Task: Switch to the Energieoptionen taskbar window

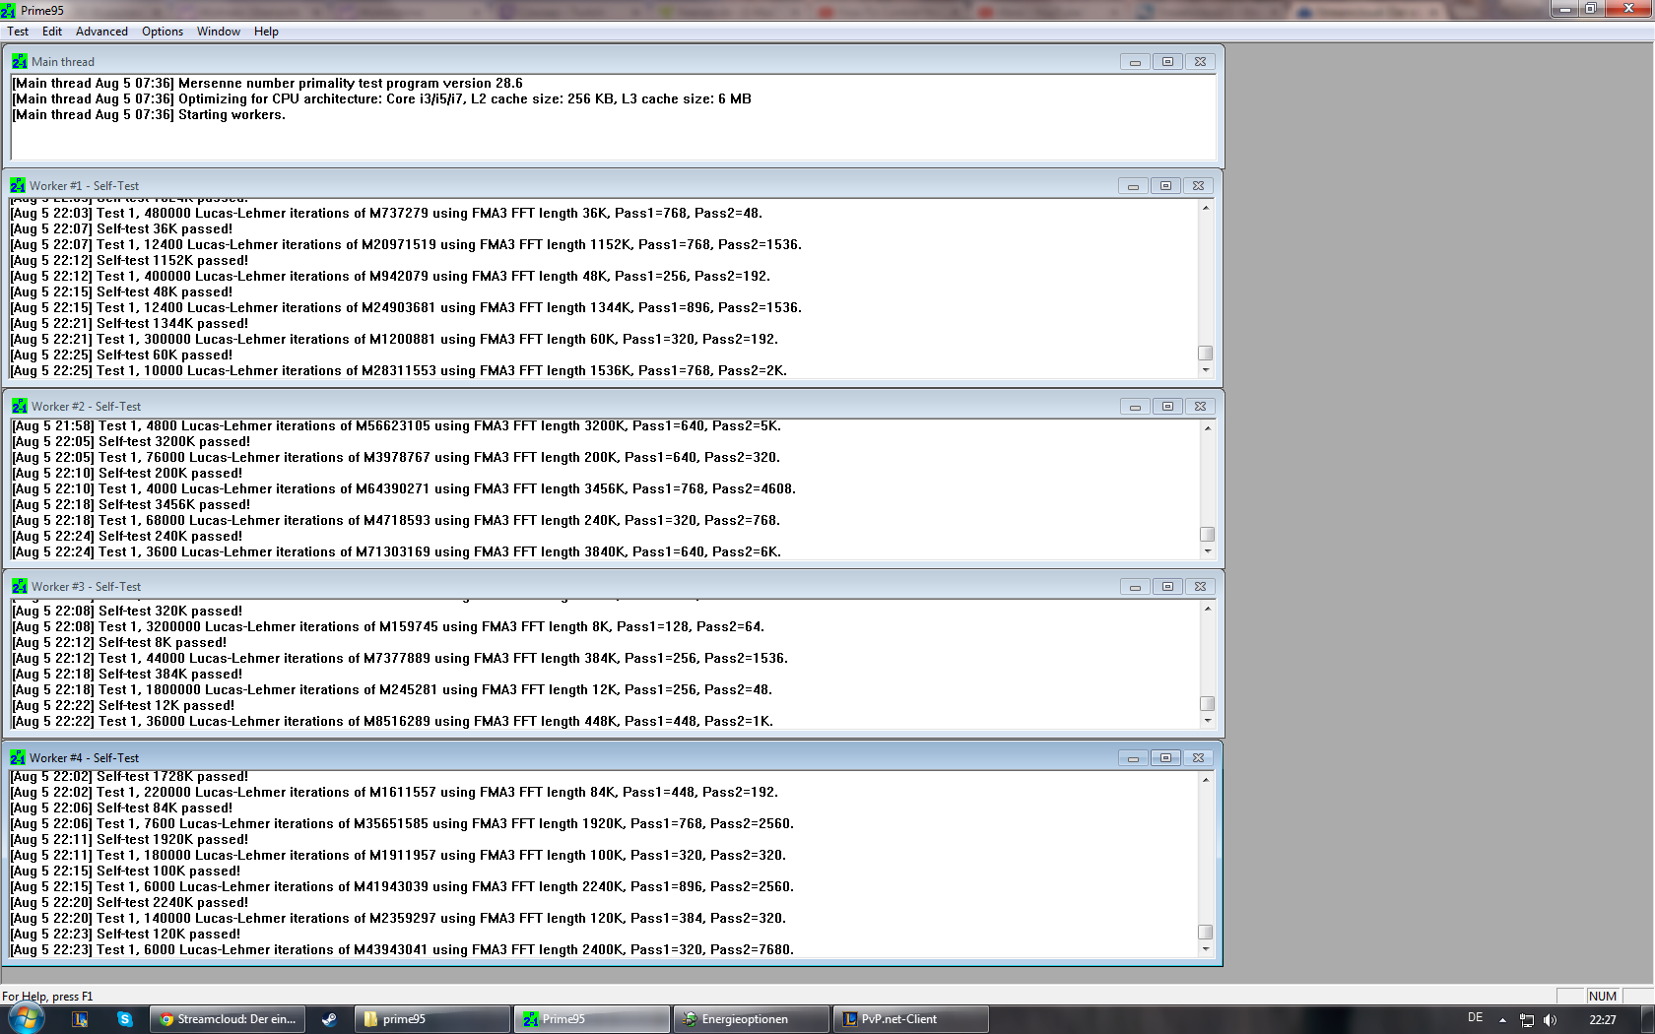Action: (x=751, y=1019)
